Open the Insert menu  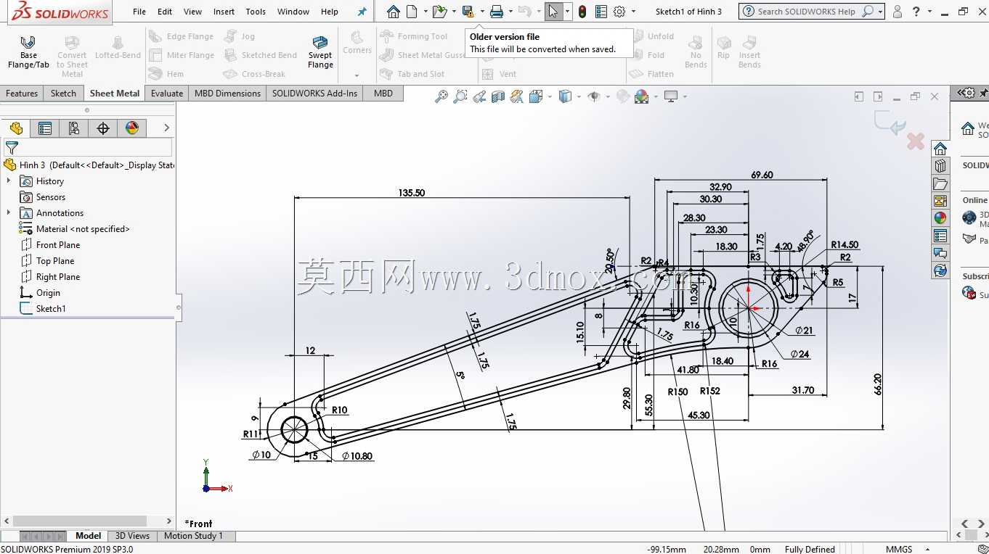pos(224,12)
